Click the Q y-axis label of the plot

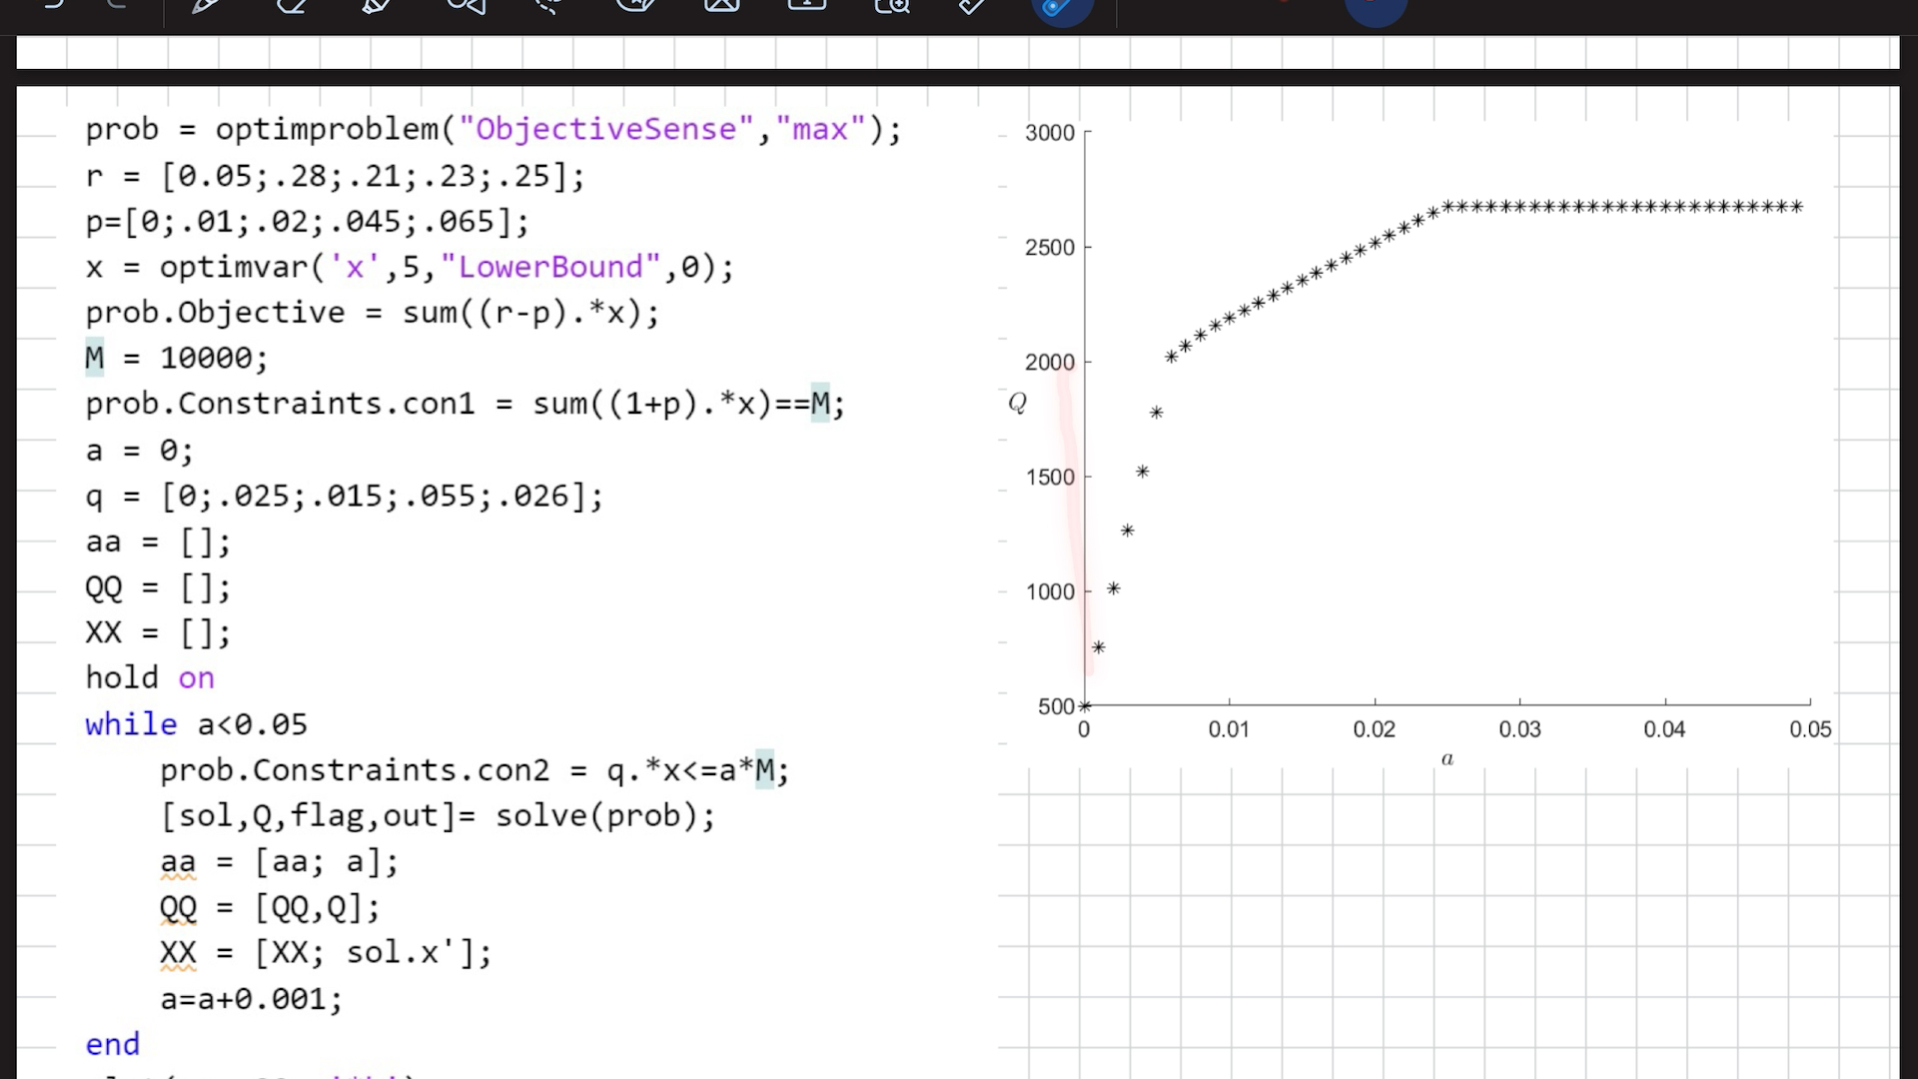(1018, 403)
